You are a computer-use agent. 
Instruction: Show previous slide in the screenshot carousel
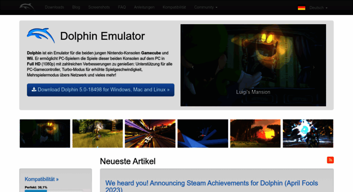pos(193,67)
